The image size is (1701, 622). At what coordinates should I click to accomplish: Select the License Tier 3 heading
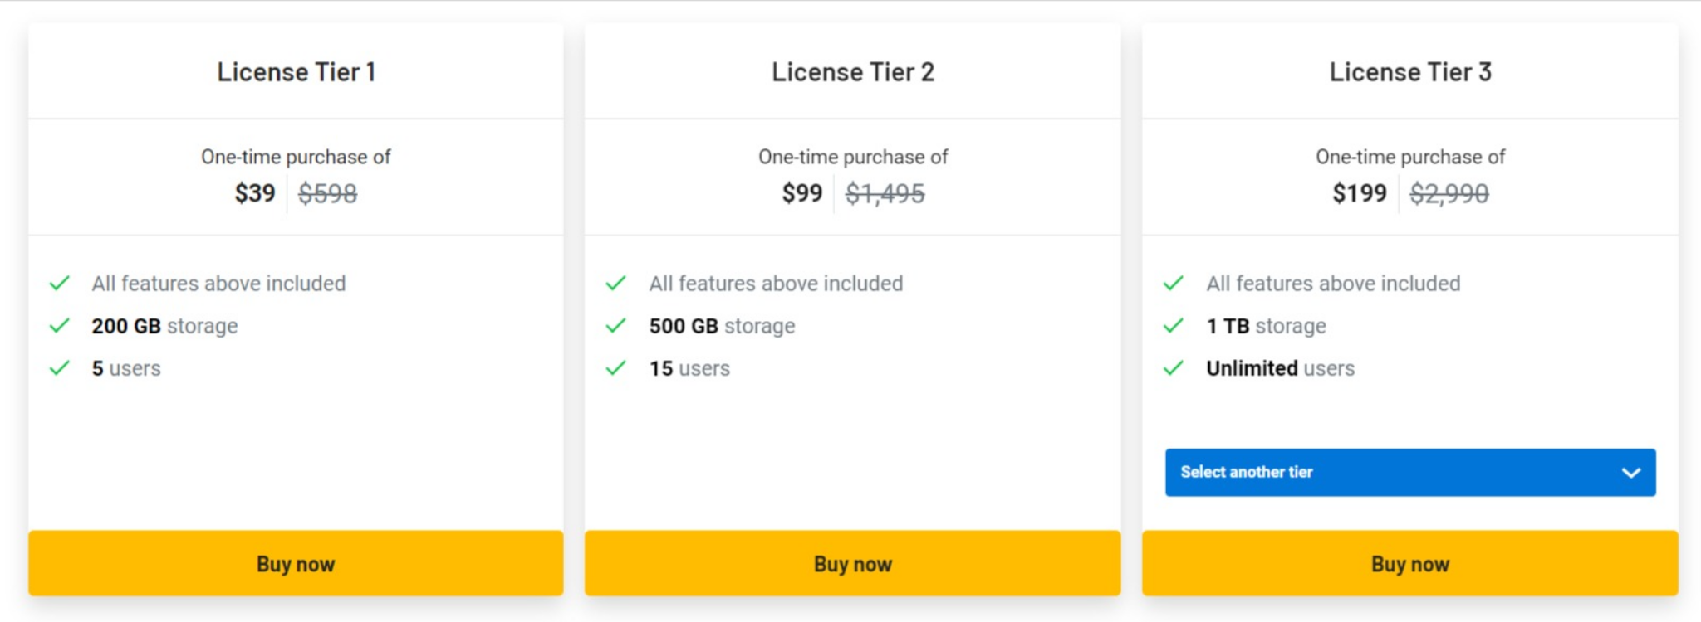(x=1410, y=72)
